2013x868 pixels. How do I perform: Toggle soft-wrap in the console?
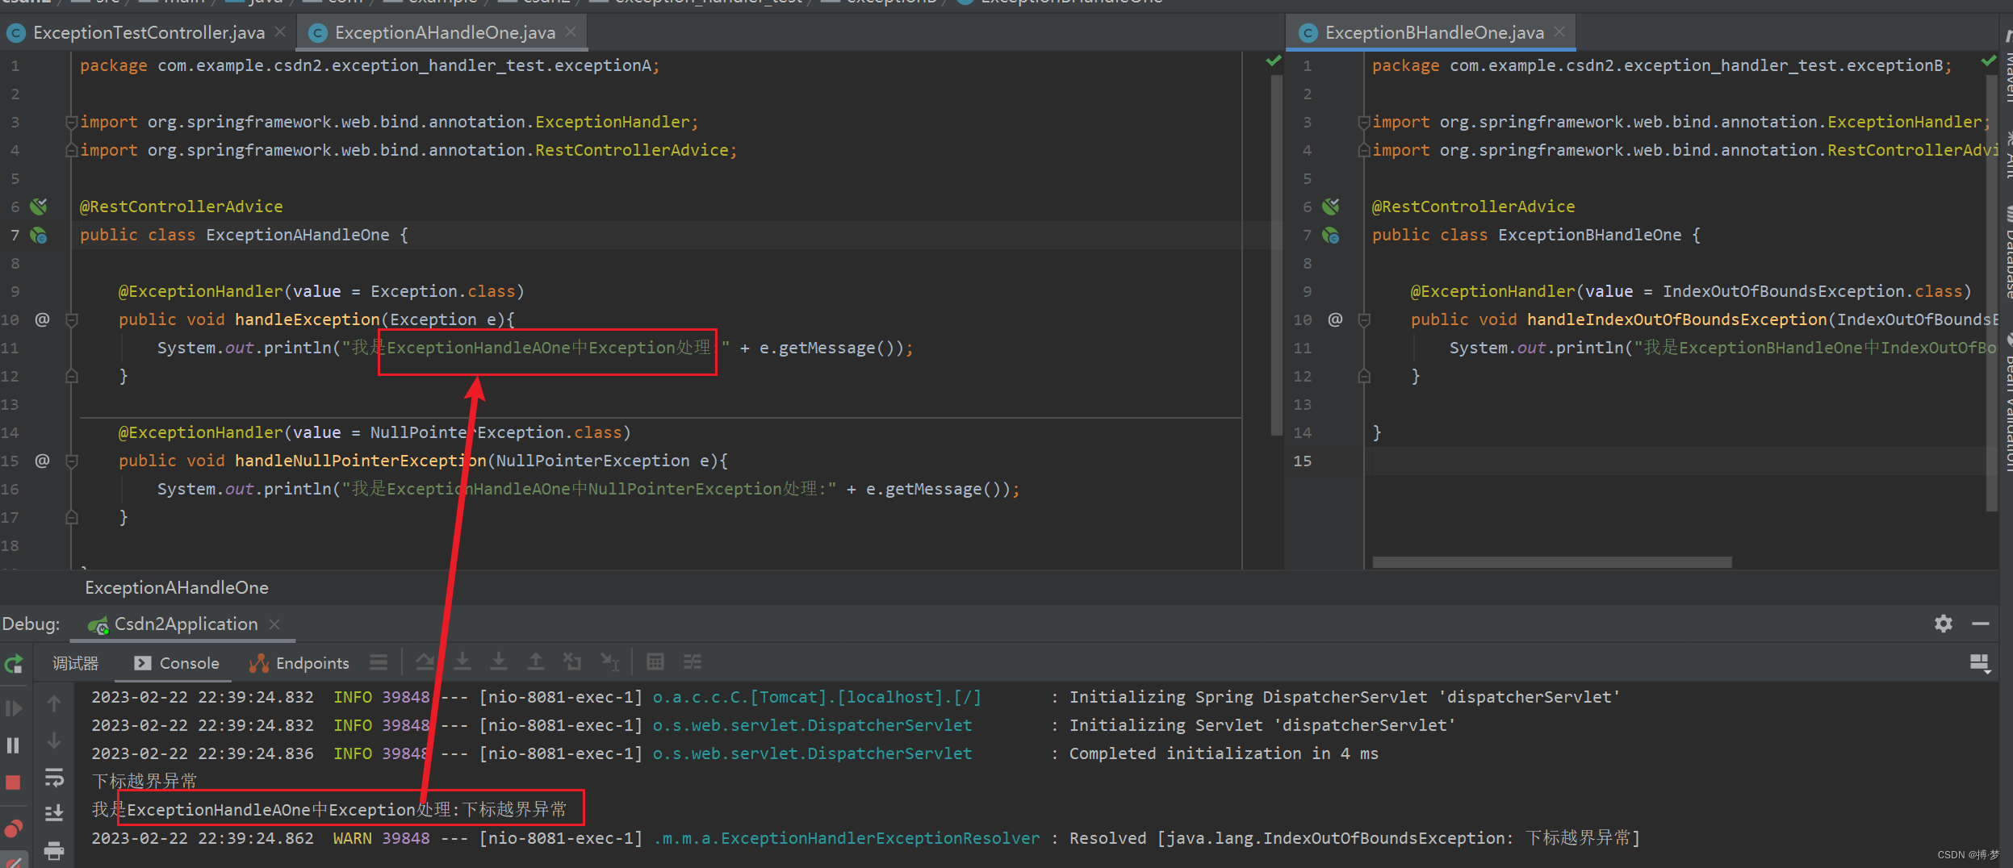point(54,777)
